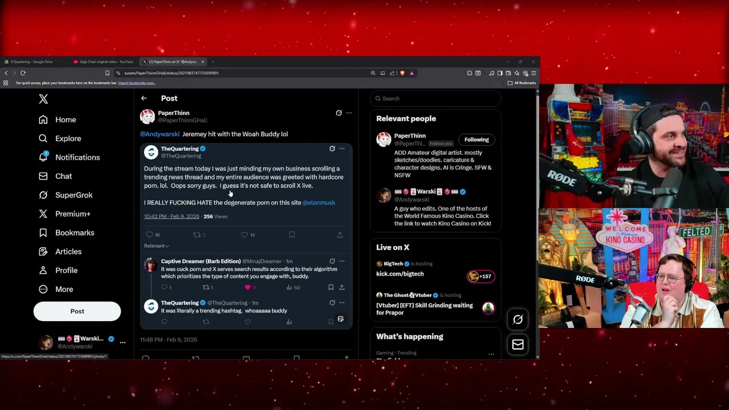Reply to Captive Dreamer's comment
Image resolution: width=729 pixels, height=410 pixels.
click(166, 288)
